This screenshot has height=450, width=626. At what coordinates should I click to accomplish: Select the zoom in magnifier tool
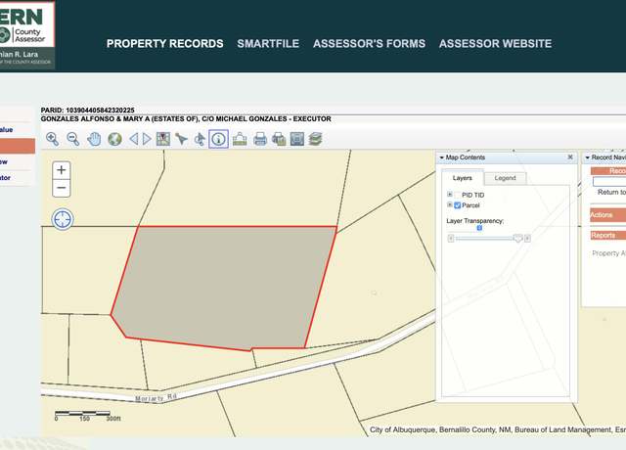tap(52, 139)
